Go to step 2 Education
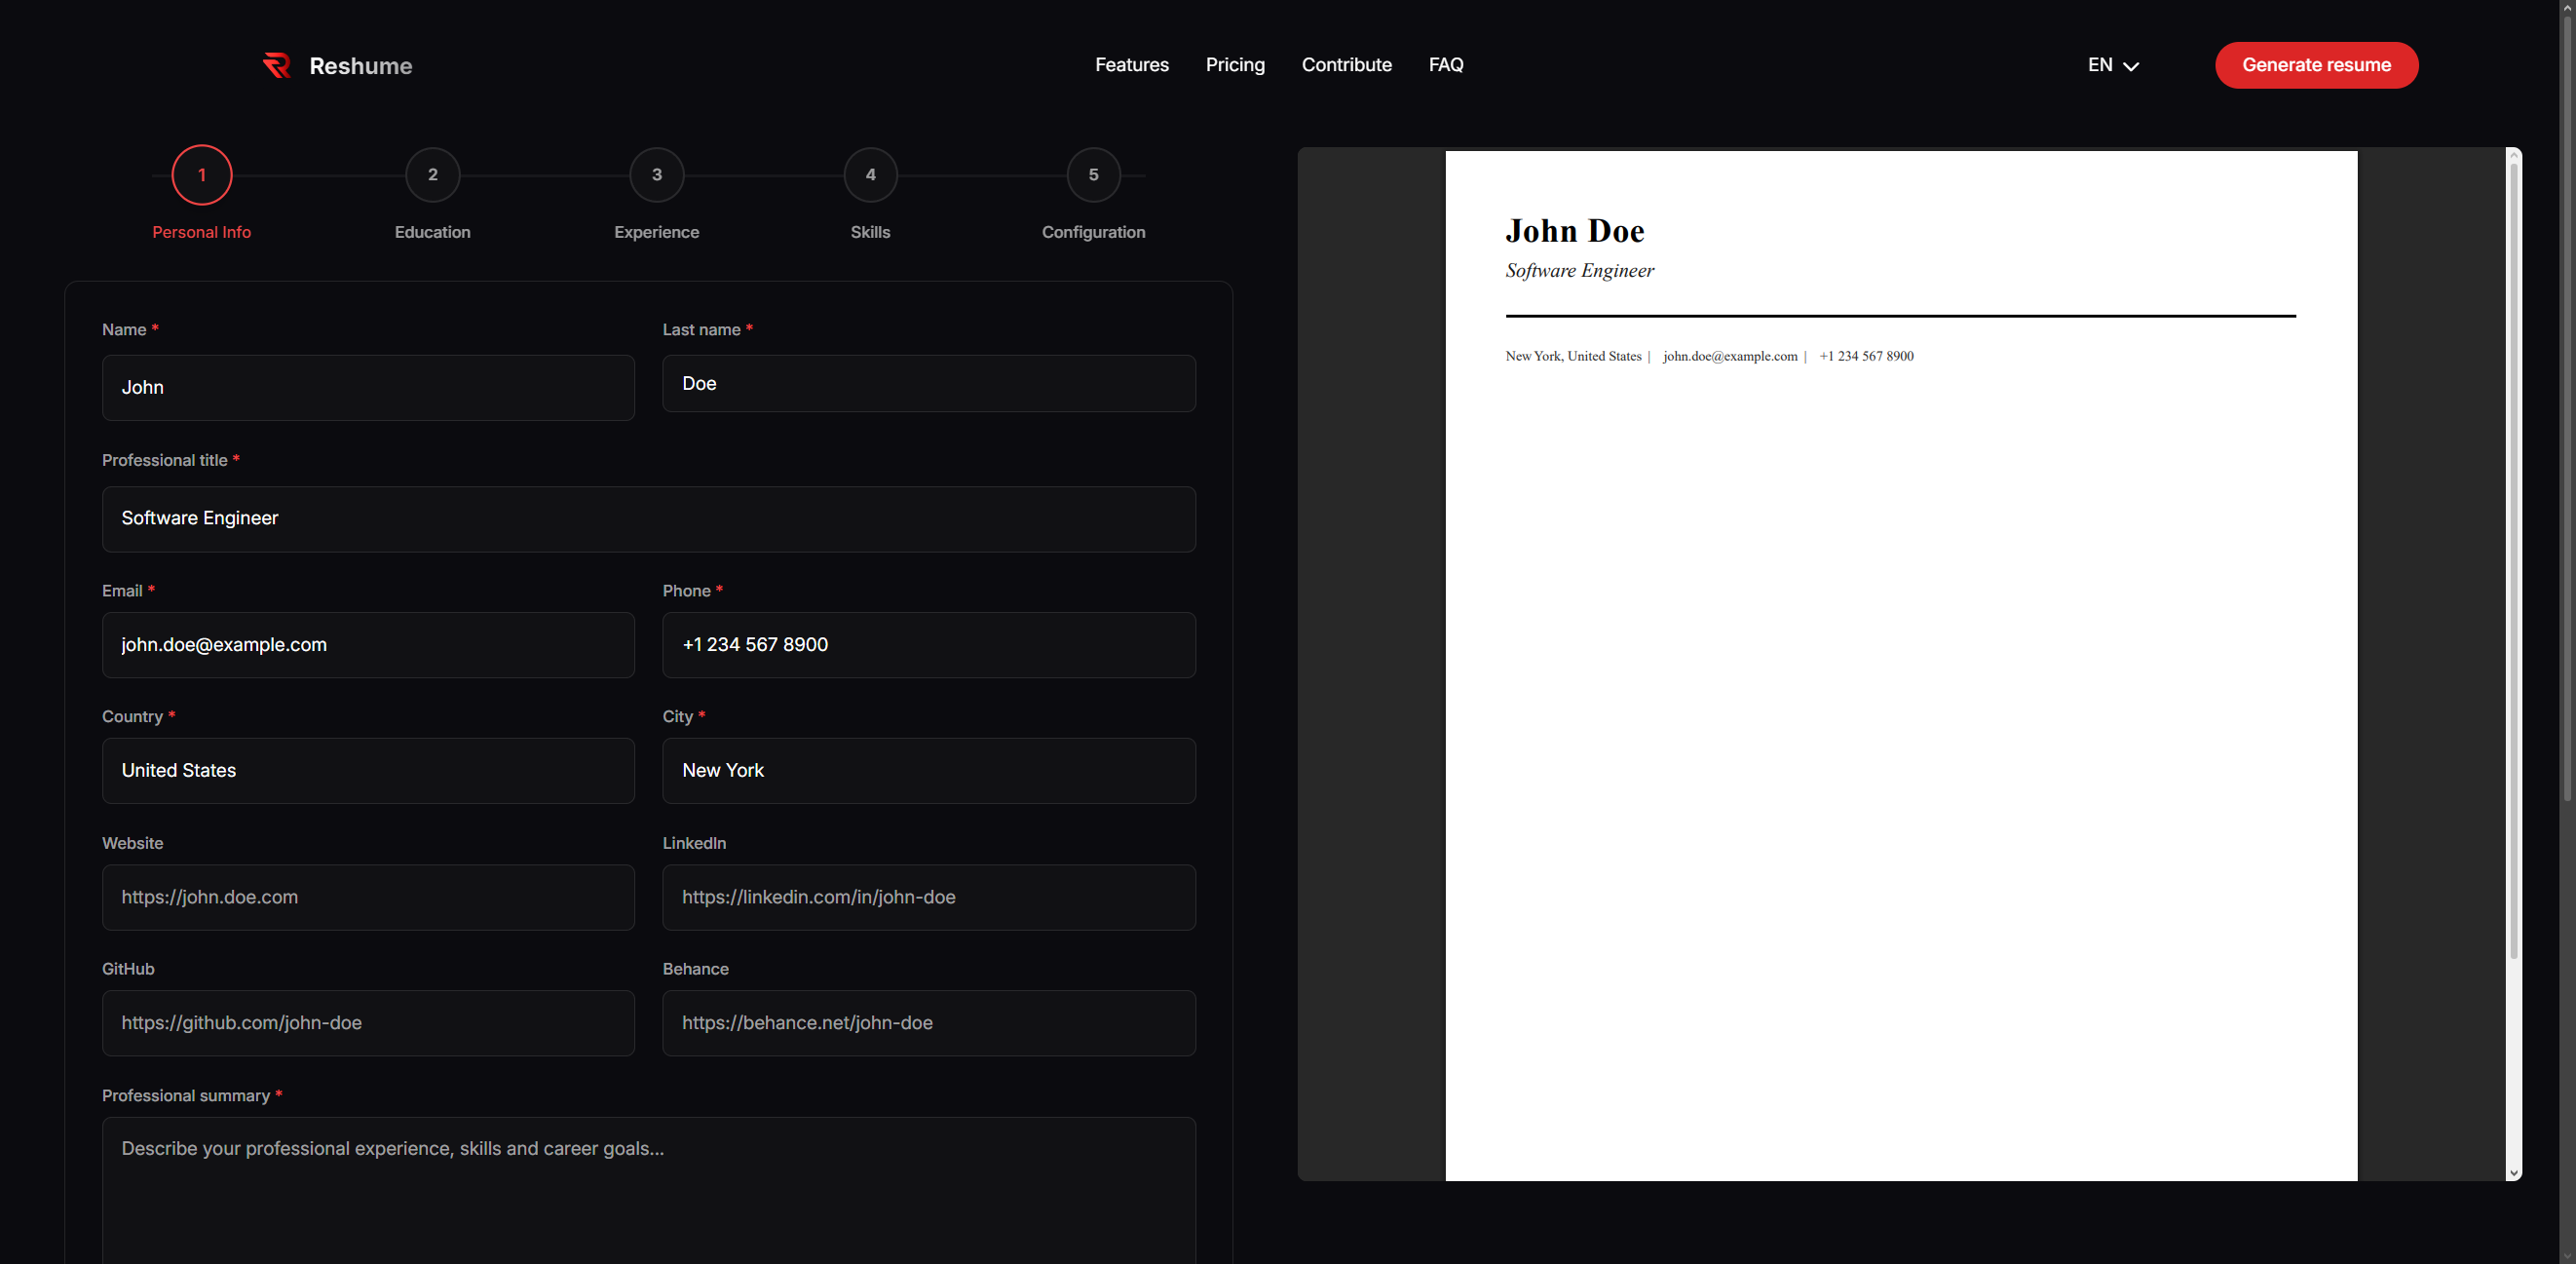The image size is (2576, 1264). 433,175
